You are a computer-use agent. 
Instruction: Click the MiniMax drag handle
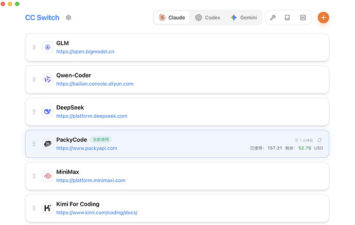[x=34, y=176]
